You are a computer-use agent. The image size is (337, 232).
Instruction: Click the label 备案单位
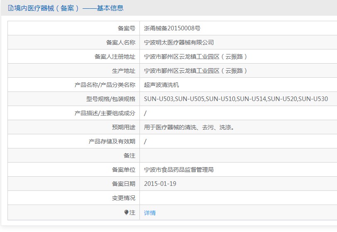click(x=124, y=170)
